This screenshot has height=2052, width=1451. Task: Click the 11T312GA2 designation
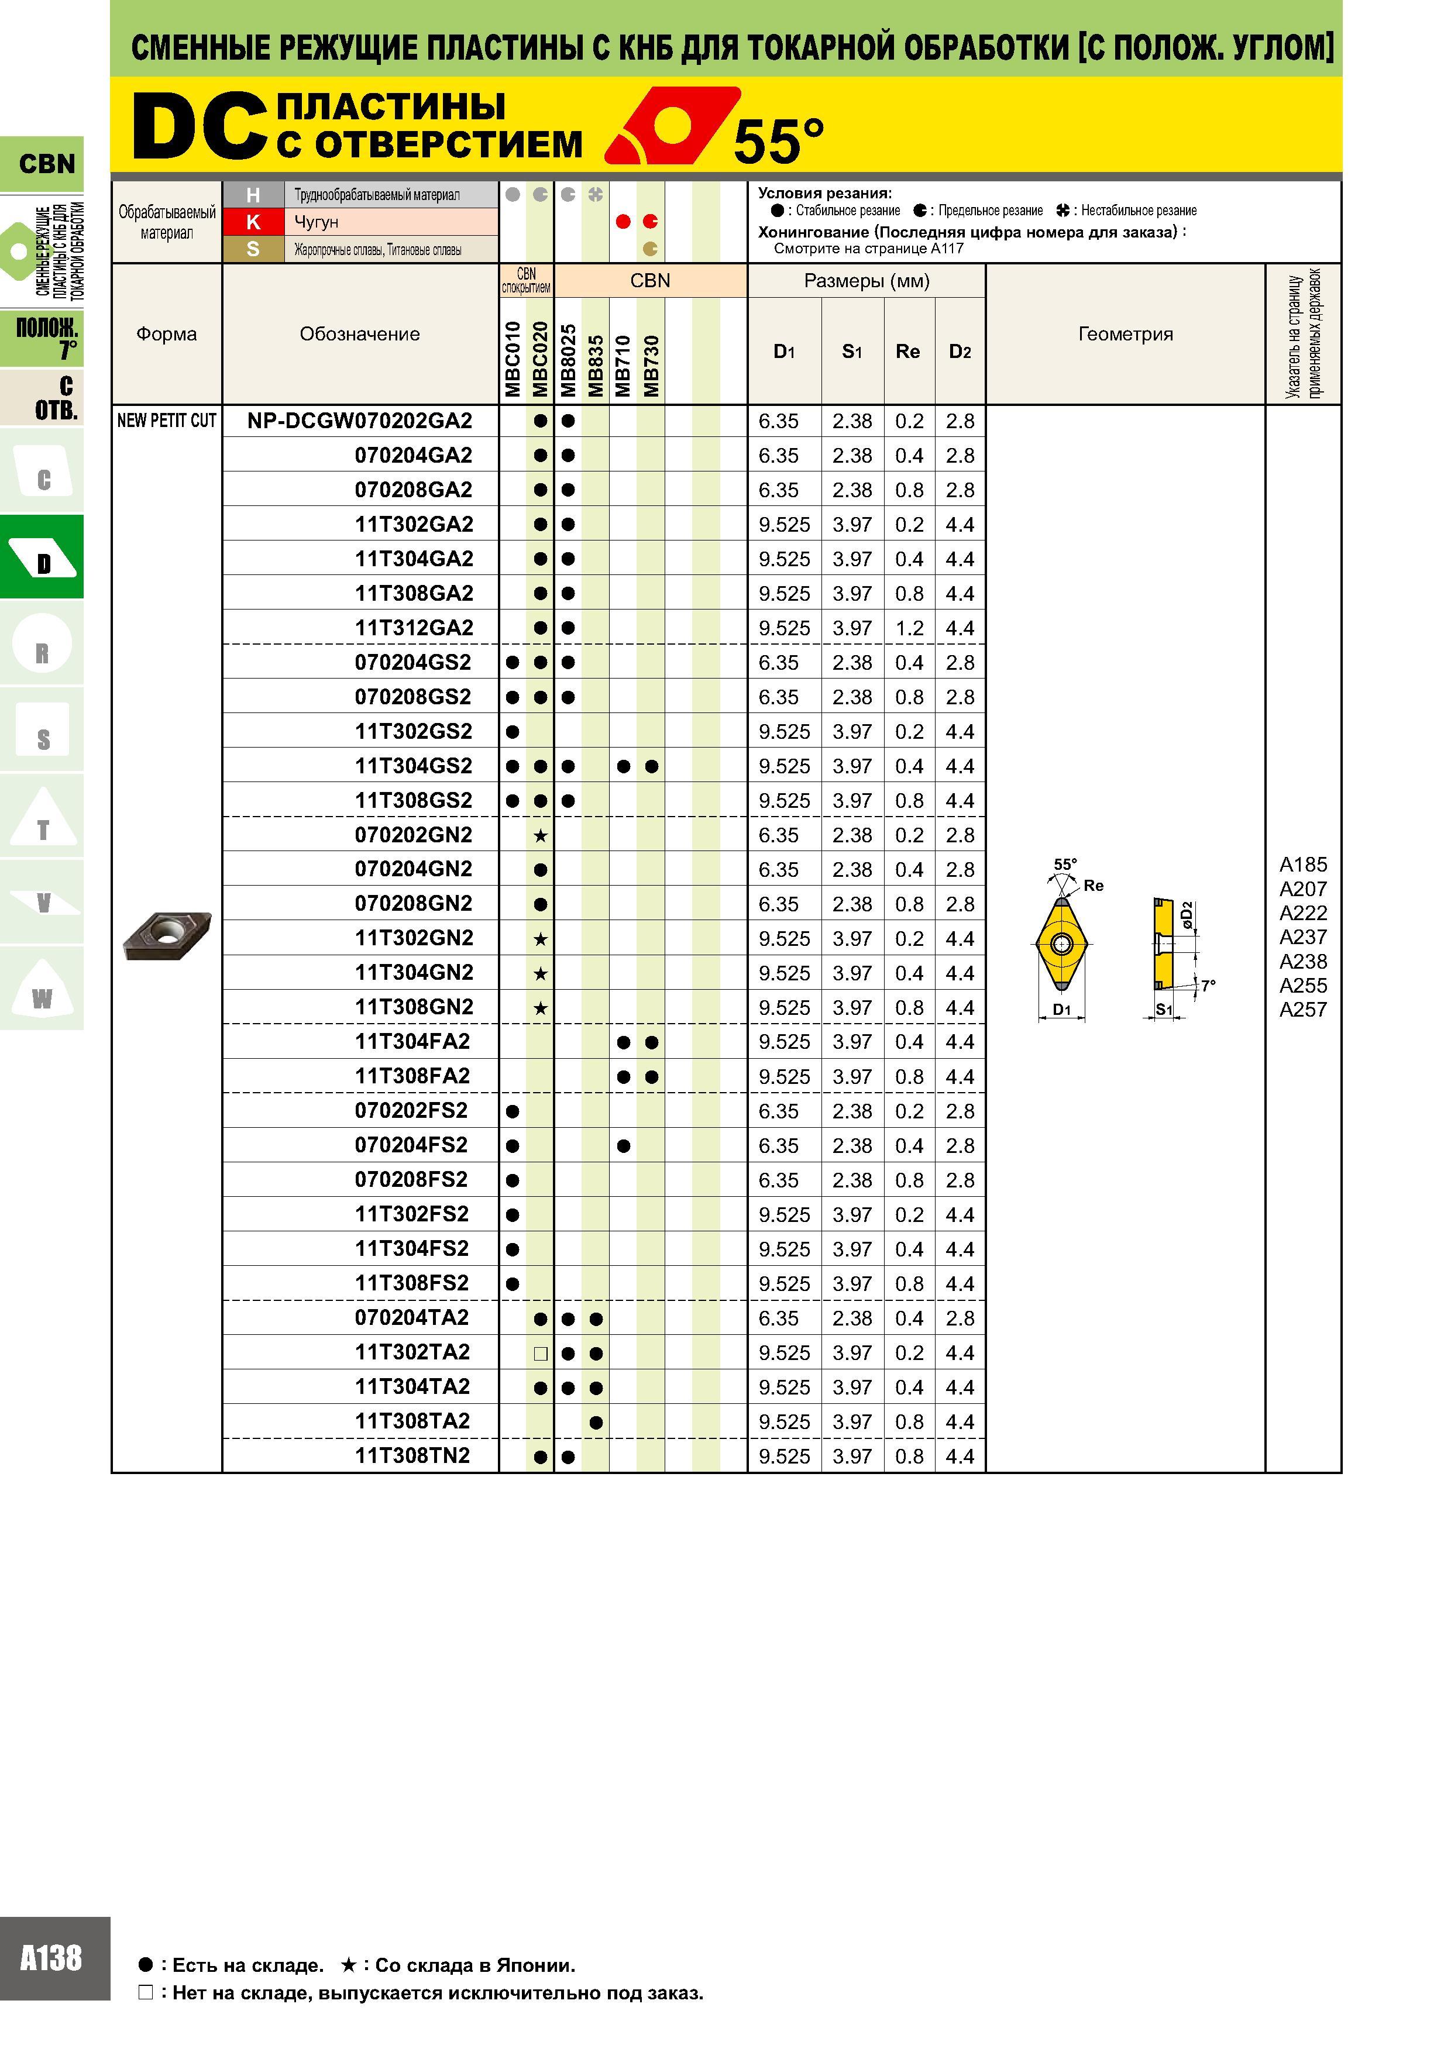coord(414,628)
